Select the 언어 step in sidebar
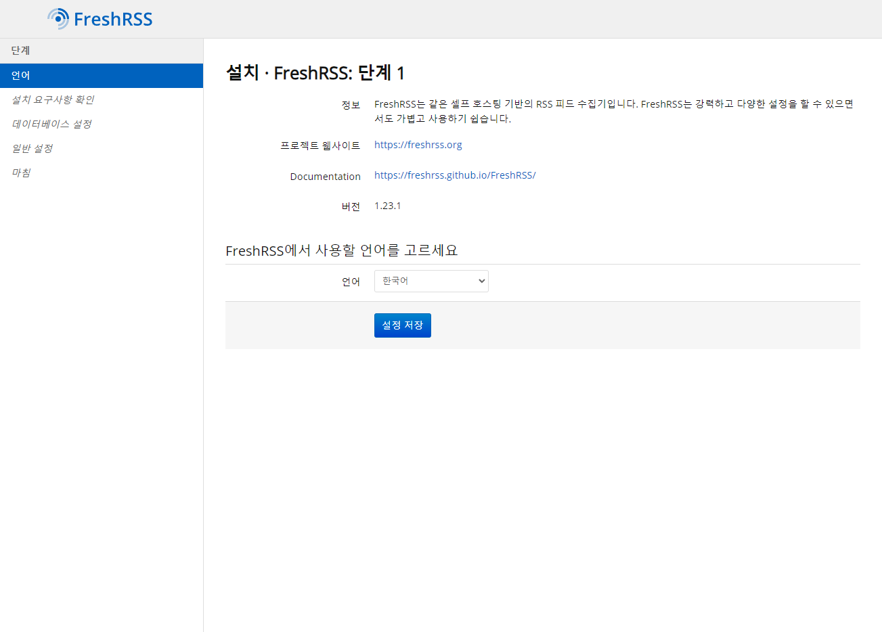This screenshot has height=632, width=882. (102, 76)
